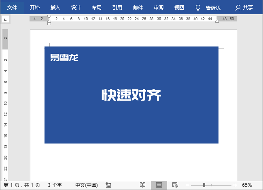Open word count showing 3 个字
Image resolution: width=263 pixels, height=190 pixels.
coord(55,185)
